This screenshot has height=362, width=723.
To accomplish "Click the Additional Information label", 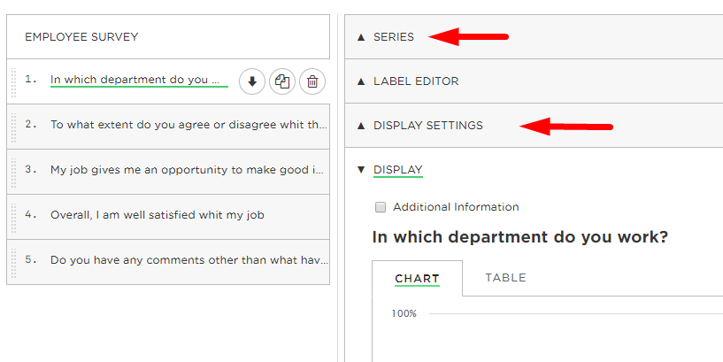I will point(456,207).
